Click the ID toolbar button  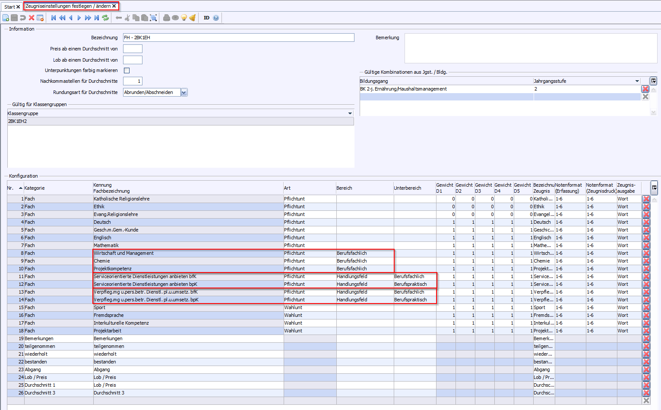(206, 18)
